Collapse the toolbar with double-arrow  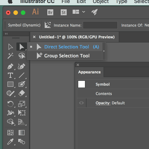(6, 34)
